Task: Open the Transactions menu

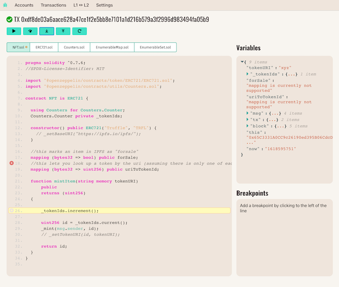Action: [x=53, y=5]
